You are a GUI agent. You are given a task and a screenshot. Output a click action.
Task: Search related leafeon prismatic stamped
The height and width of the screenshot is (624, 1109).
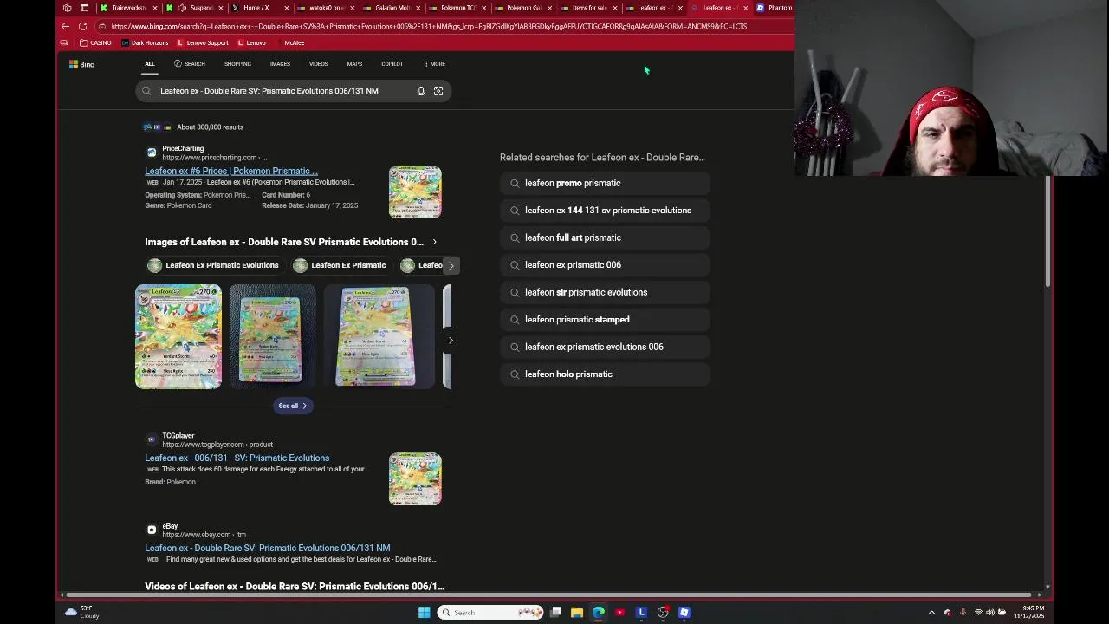pos(605,320)
